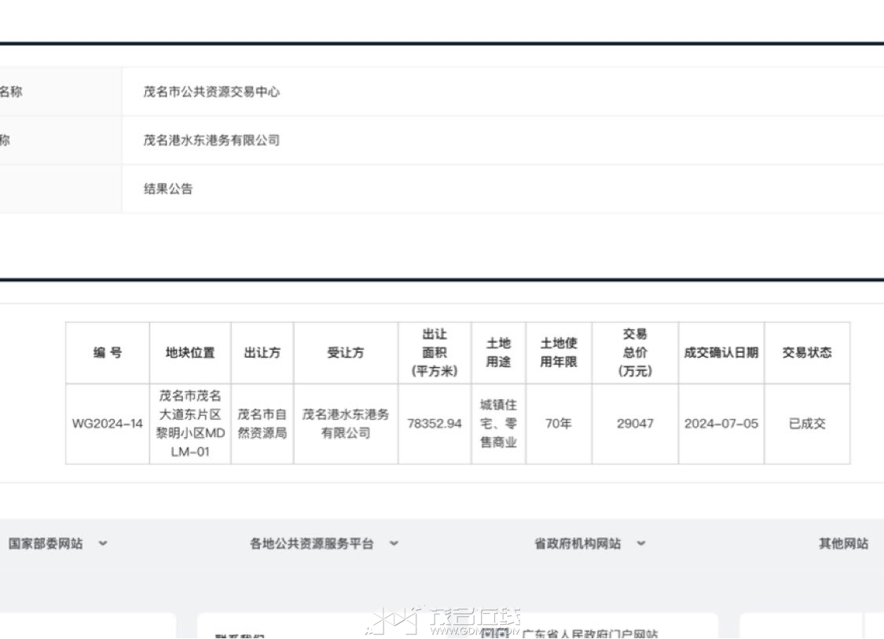
Task: Select the 茂名市茂名大道东片区黎明小区 location cell
Action: click(x=190, y=424)
